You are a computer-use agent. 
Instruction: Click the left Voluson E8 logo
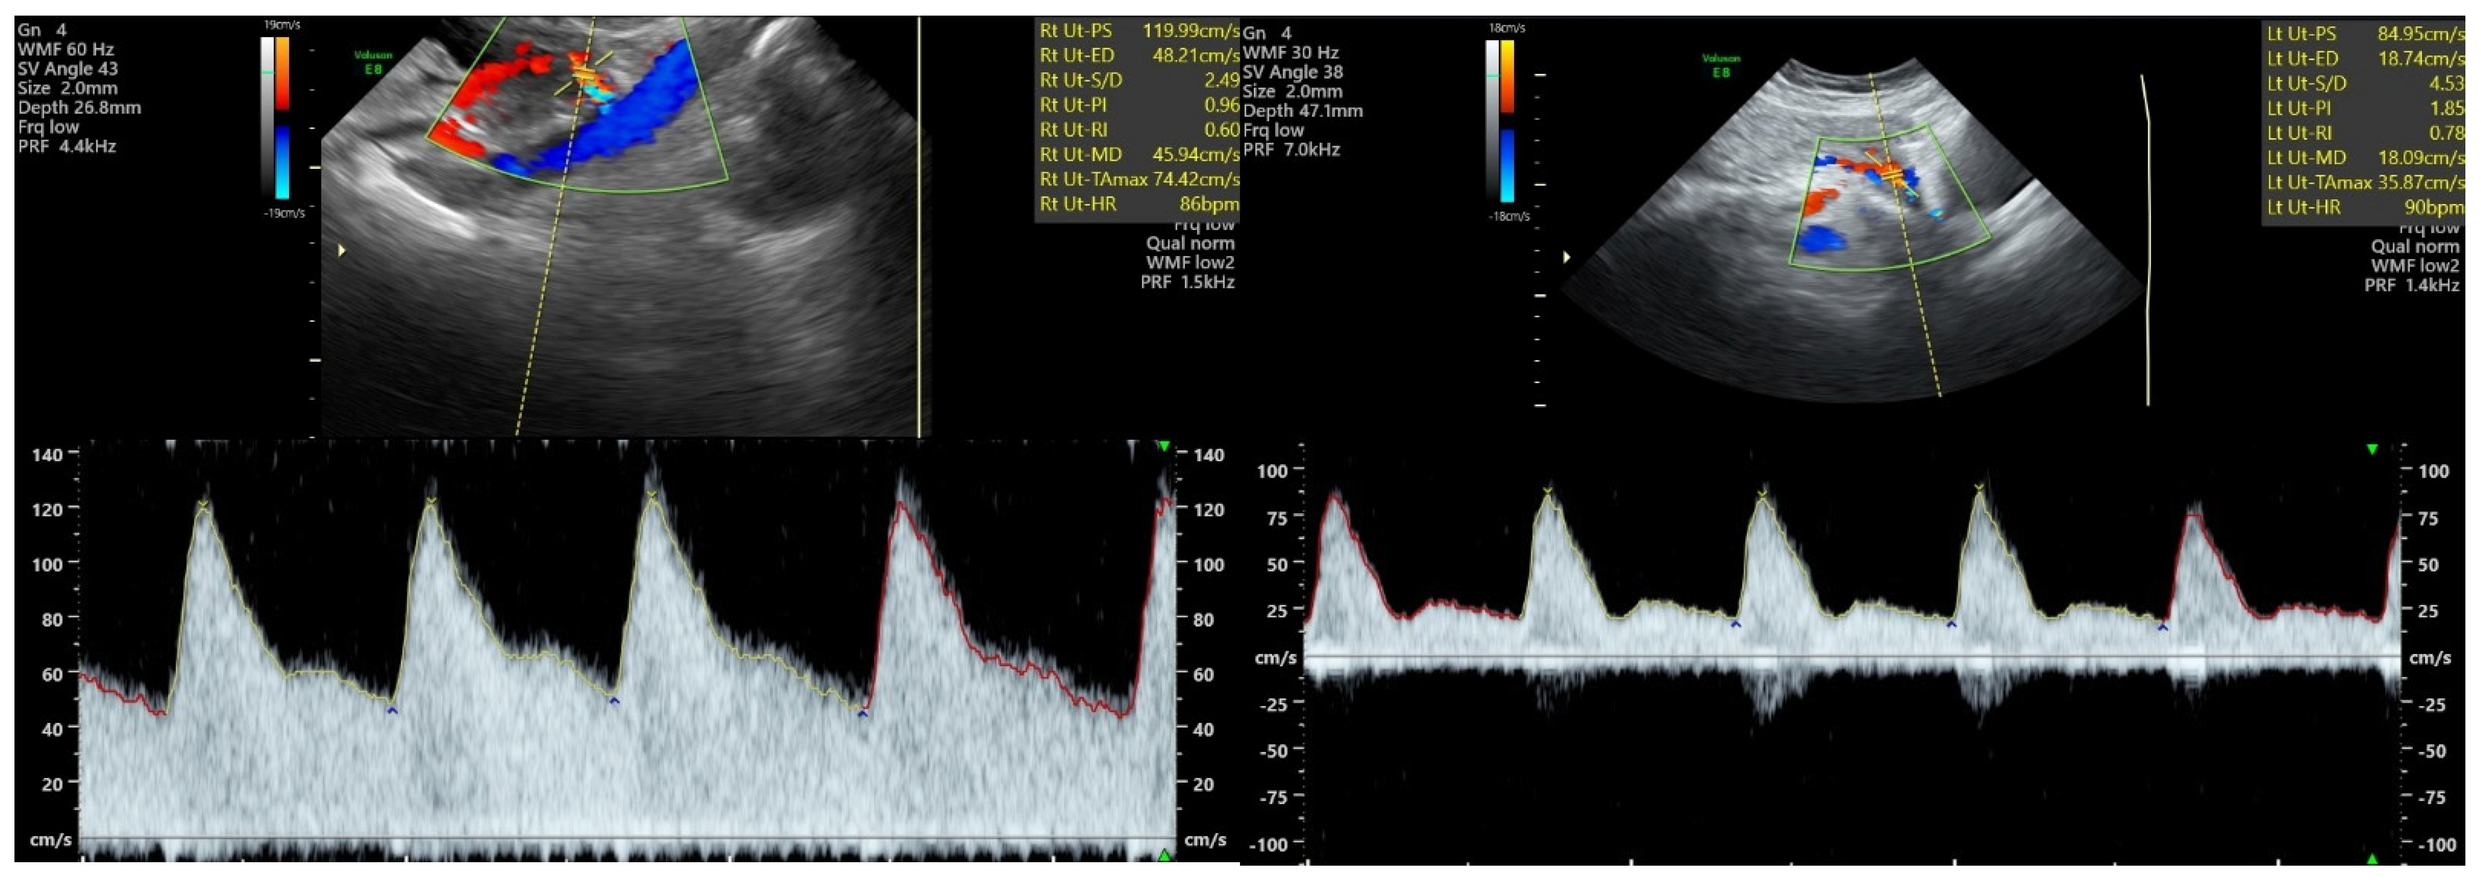click(x=373, y=62)
